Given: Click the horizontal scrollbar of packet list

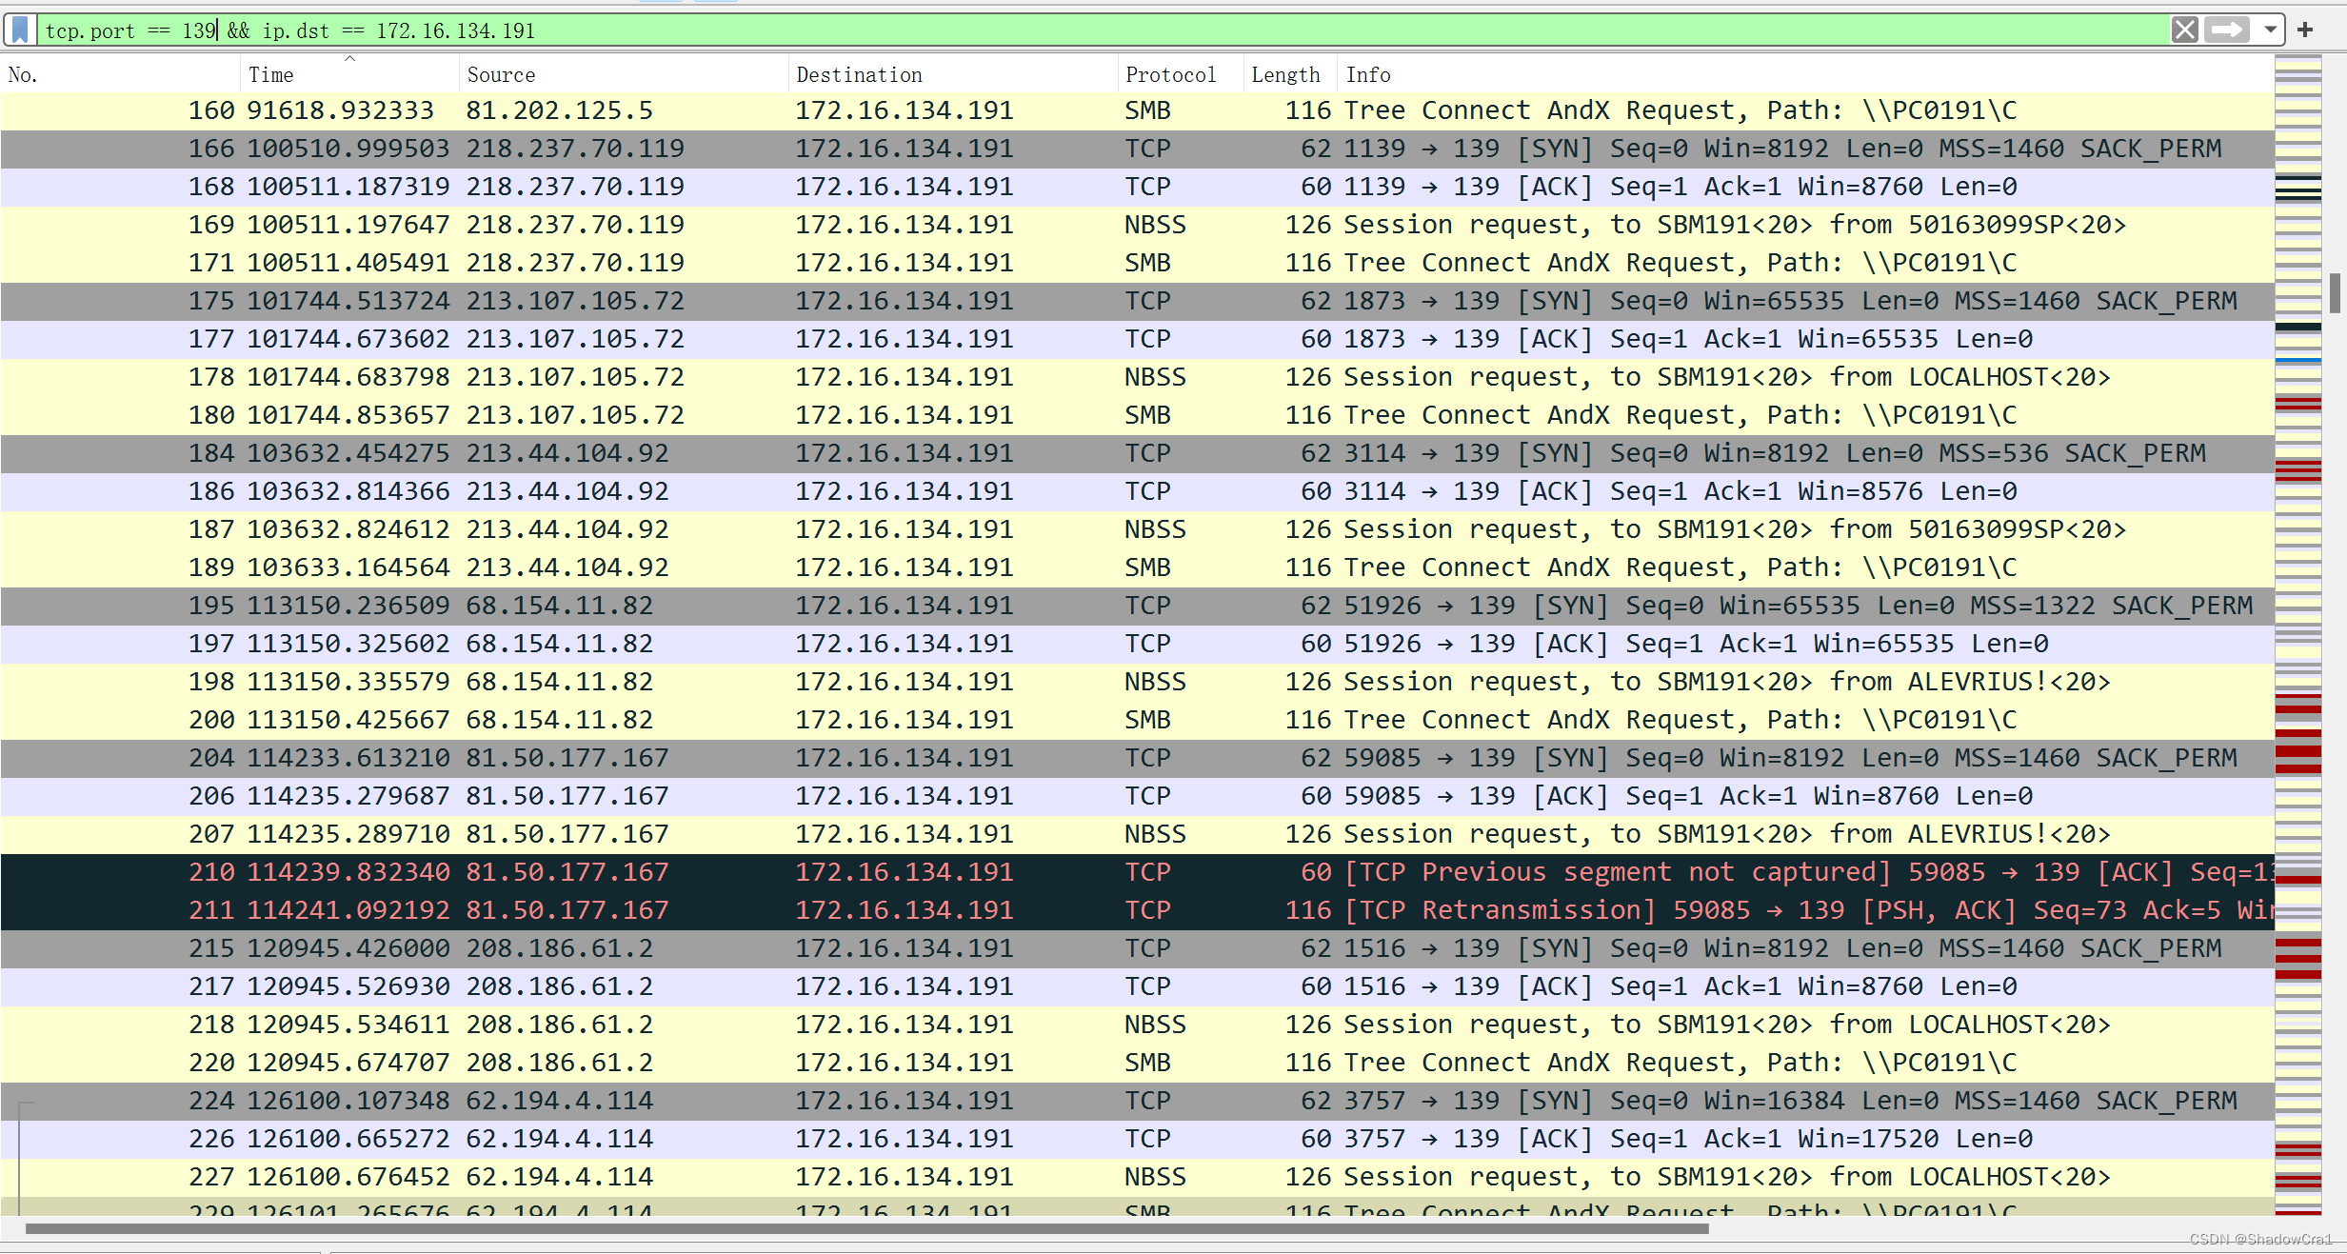Looking at the screenshot, I should tap(866, 1228).
